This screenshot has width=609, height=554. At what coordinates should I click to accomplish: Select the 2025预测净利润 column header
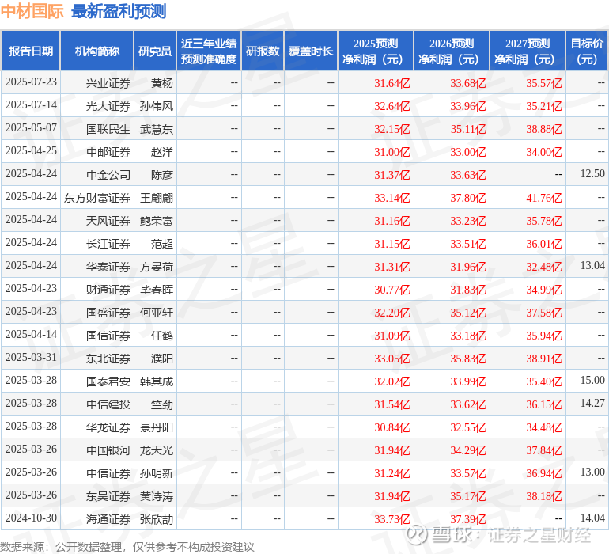click(376, 51)
